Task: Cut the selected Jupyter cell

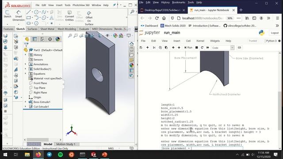Action: 154,48
